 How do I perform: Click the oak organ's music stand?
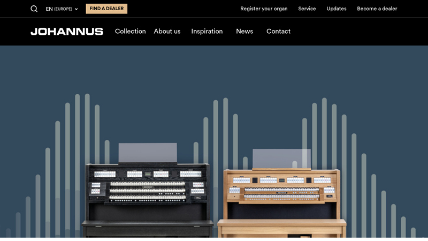click(x=282, y=159)
